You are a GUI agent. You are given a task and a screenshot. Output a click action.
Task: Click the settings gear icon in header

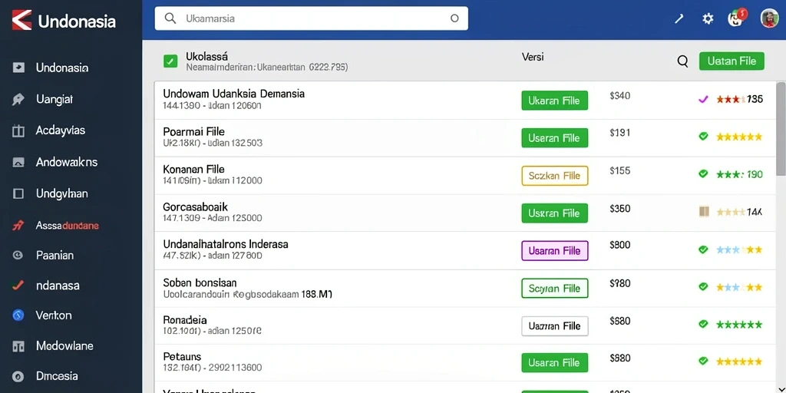tap(707, 19)
